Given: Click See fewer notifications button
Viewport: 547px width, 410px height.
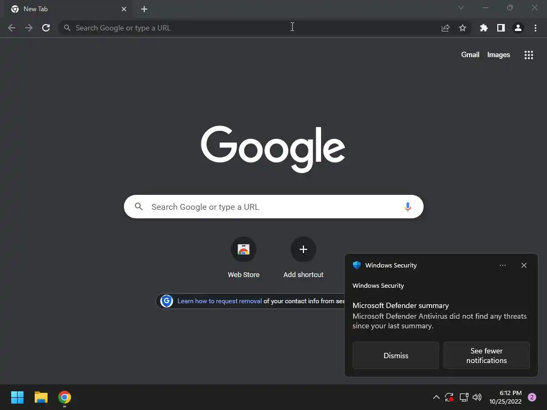Looking at the screenshot, I should pos(486,355).
